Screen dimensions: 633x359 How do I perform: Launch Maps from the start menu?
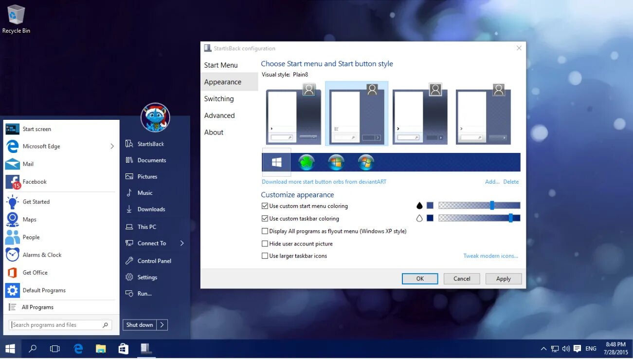click(61, 220)
